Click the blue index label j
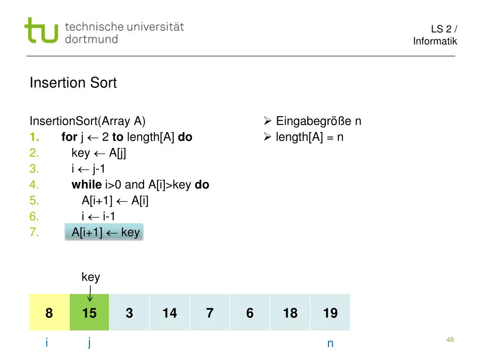Image resolution: width=482 pixels, height=361 pixels. click(89, 342)
